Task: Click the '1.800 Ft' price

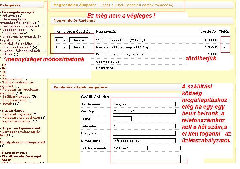Action: 211,40
